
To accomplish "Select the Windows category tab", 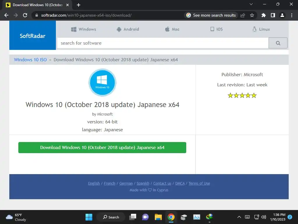I will click(84, 29).
